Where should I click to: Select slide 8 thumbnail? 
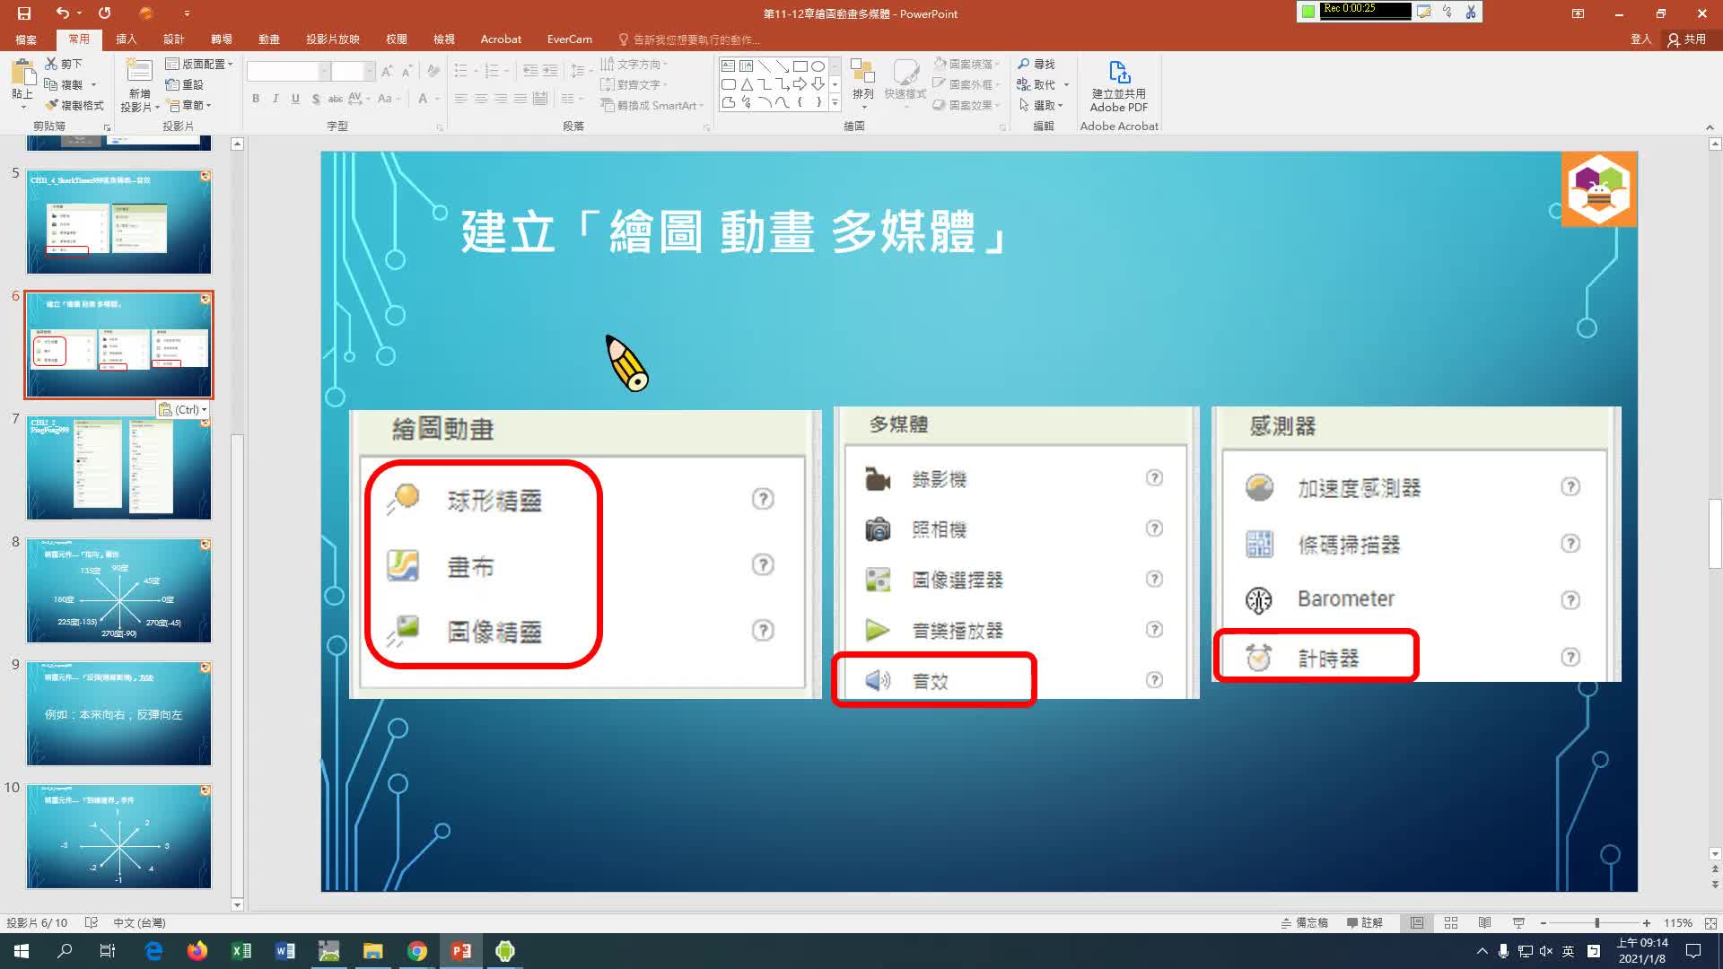tap(118, 590)
